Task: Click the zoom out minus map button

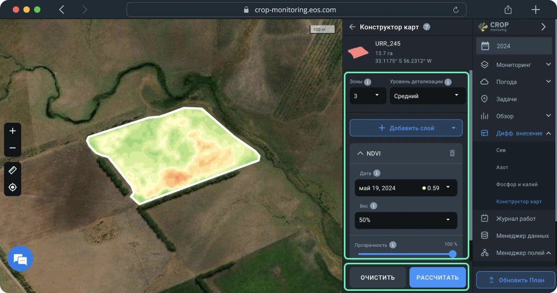Action: pyautogui.click(x=13, y=148)
